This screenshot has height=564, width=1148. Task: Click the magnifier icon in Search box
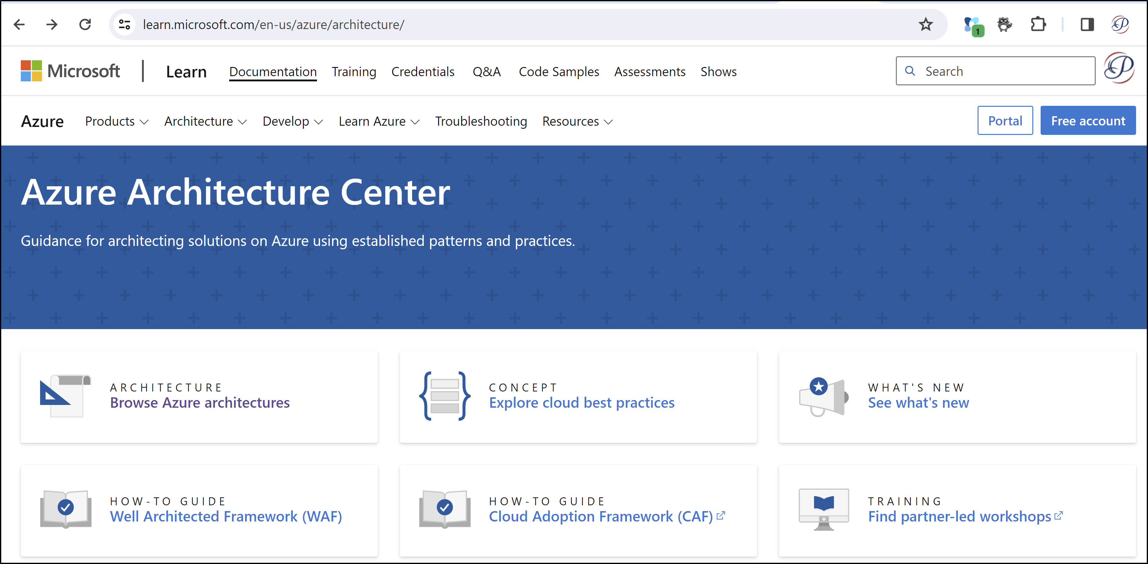pos(910,71)
